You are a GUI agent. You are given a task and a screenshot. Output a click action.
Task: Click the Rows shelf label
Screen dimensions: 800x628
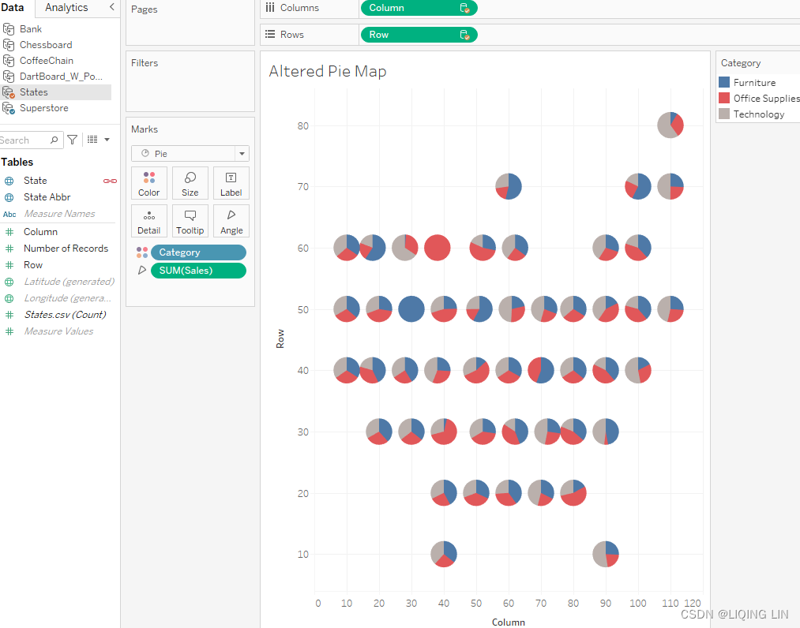292,35
